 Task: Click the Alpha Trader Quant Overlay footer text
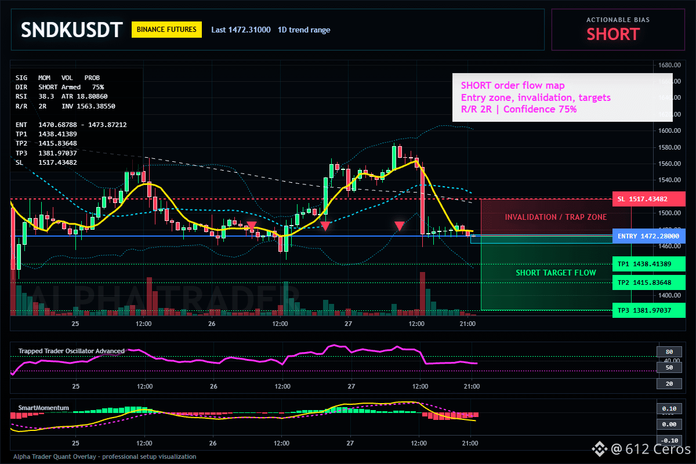coord(105,456)
